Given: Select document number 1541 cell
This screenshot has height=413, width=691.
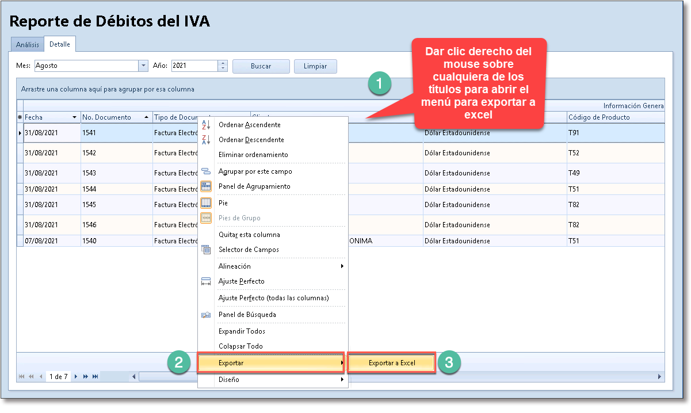Looking at the screenshot, I should [116, 133].
